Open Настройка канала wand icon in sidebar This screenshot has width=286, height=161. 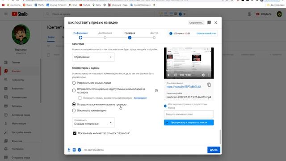tap(6, 132)
